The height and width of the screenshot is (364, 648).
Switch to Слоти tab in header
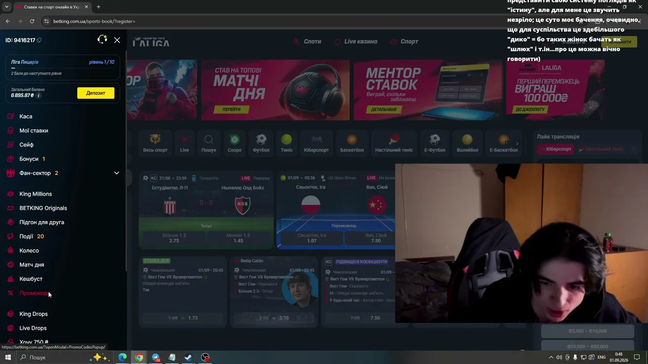tap(308, 41)
